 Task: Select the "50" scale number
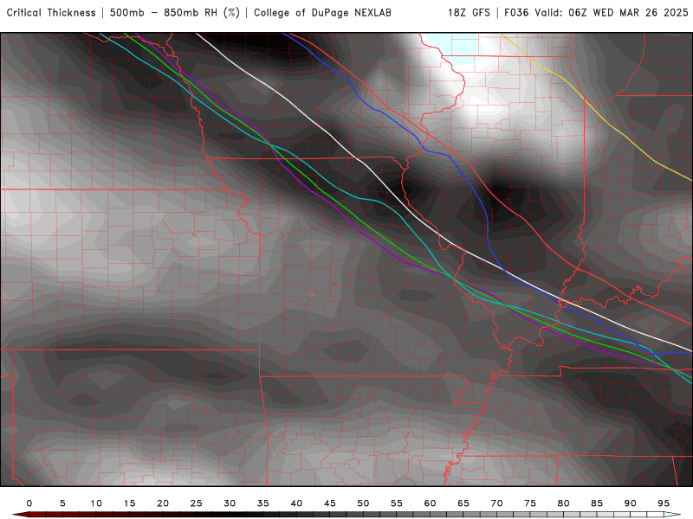[x=363, y=503]
